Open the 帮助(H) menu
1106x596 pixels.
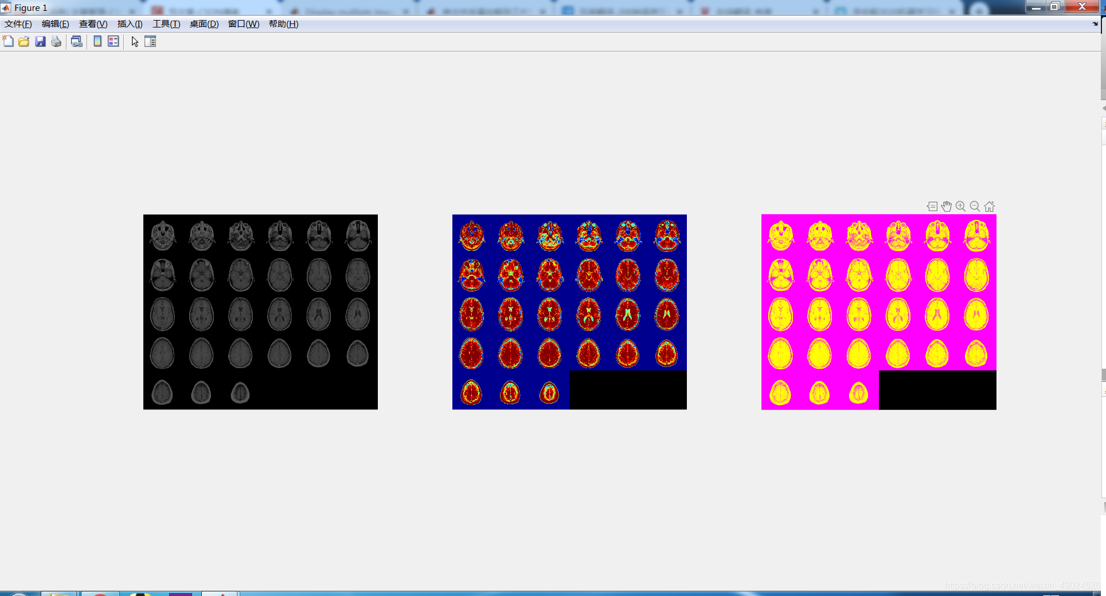click(284, 24)
